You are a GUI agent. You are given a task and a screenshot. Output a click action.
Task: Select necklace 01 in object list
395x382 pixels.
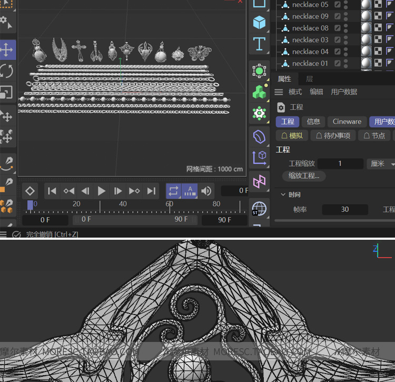pyautogui.click(x=310, y=63)
